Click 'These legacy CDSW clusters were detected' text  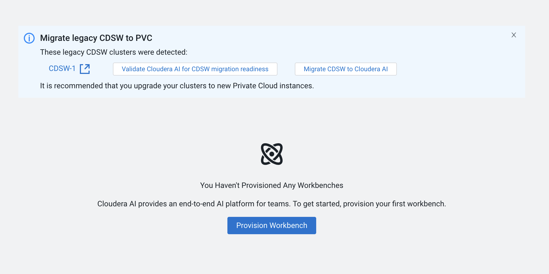(113, 52)
